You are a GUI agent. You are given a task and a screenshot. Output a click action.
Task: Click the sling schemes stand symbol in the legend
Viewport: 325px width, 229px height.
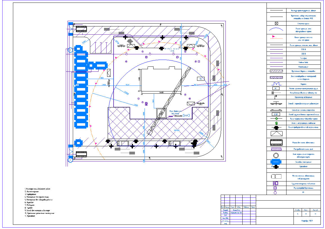click(x=276, y=110)
